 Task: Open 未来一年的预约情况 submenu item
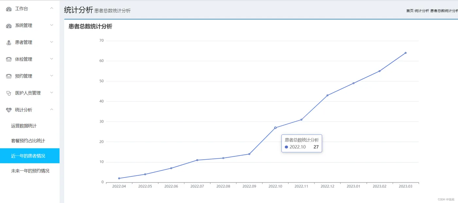[x=30, y=171]
